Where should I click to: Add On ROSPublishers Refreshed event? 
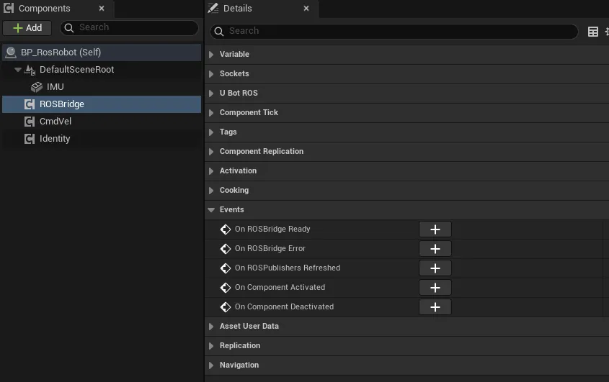point(435,268)
